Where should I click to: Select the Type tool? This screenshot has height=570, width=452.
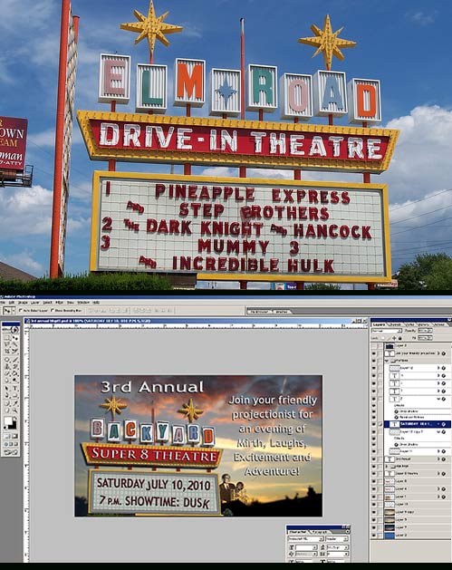click(14, 388)
